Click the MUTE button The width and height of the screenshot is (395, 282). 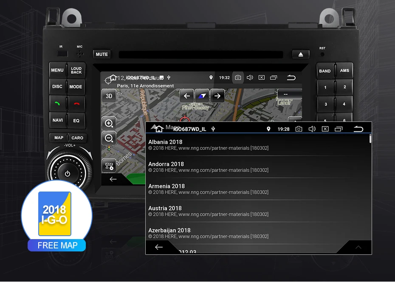[x=102, y=54]
